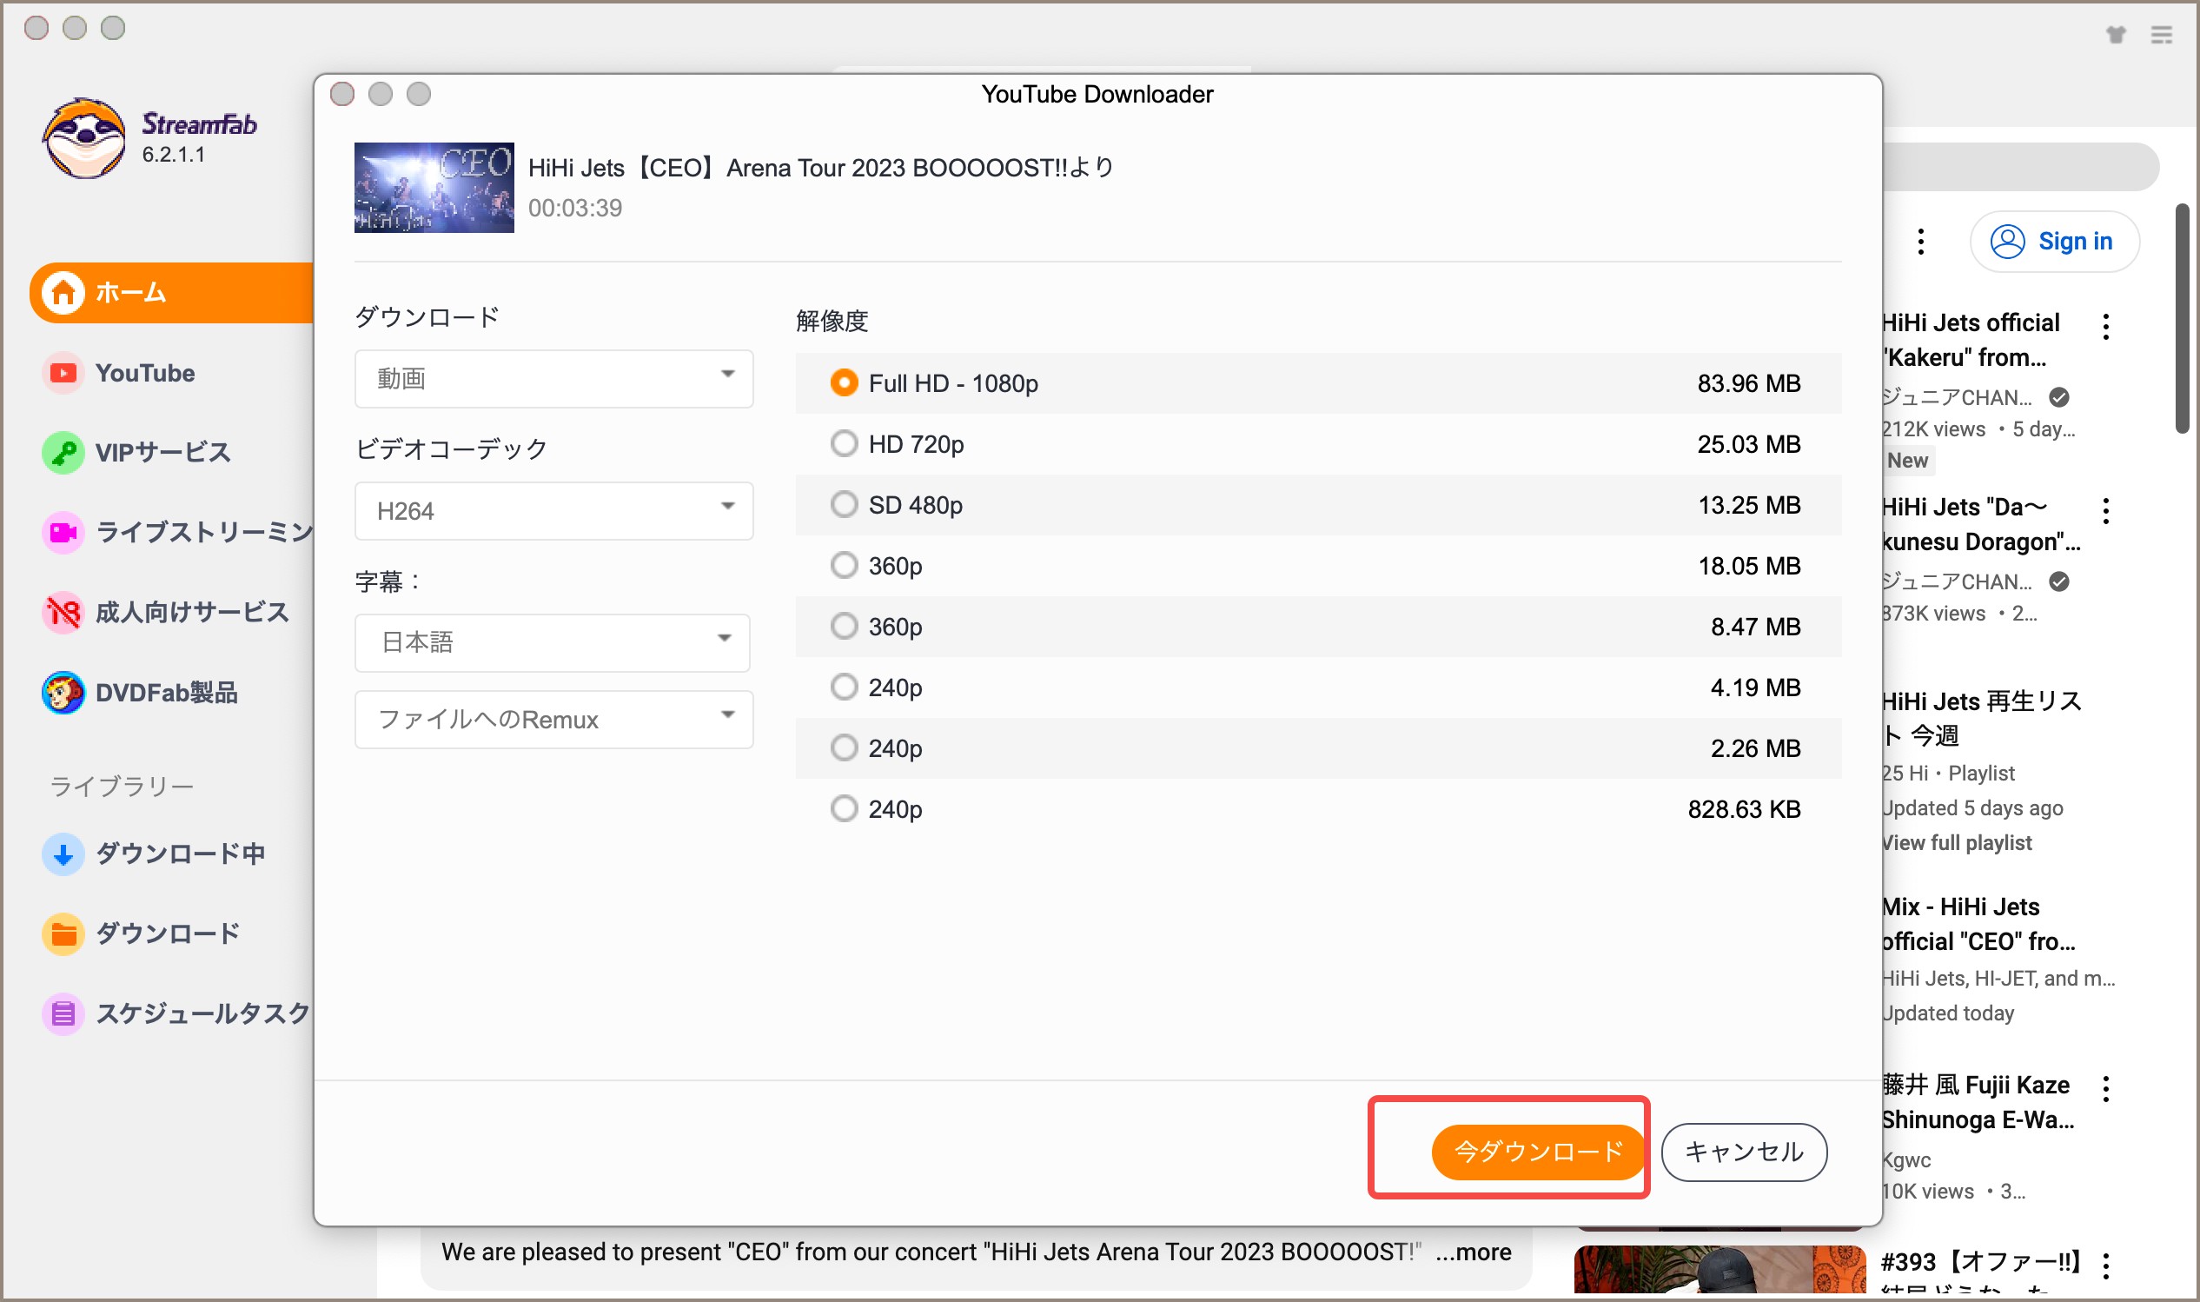Click the live streaming camera icon

click(x=63, y=533)
